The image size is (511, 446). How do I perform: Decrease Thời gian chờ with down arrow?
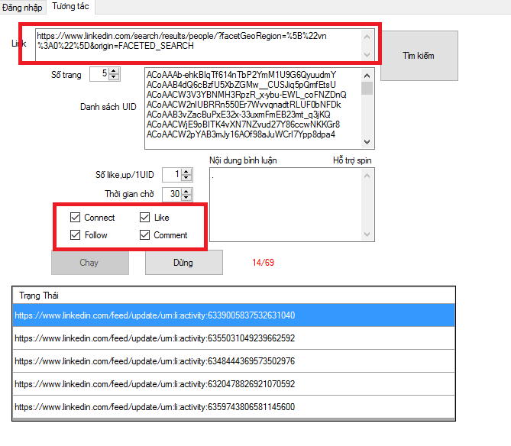pos(186,198)
